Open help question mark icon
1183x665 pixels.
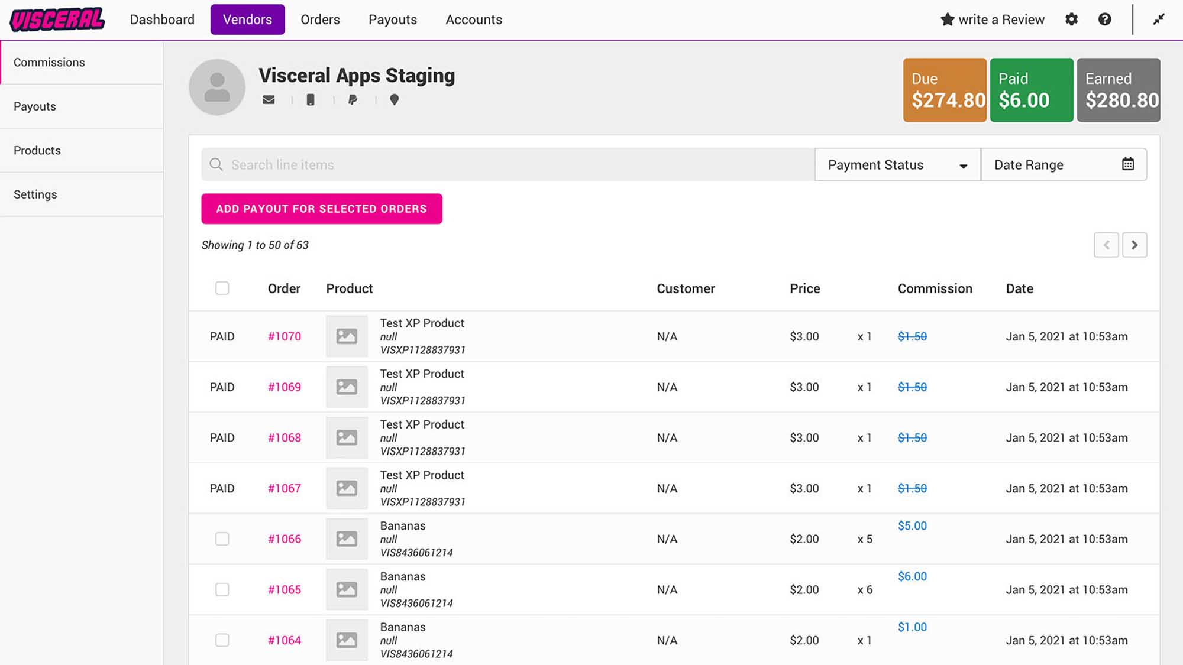pyautogui.click(x=1104, y=20)
